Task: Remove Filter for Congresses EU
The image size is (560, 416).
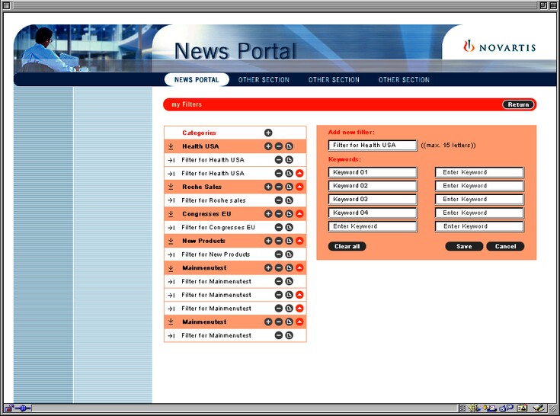Action: pyautogui.click(x=279, y=228)
